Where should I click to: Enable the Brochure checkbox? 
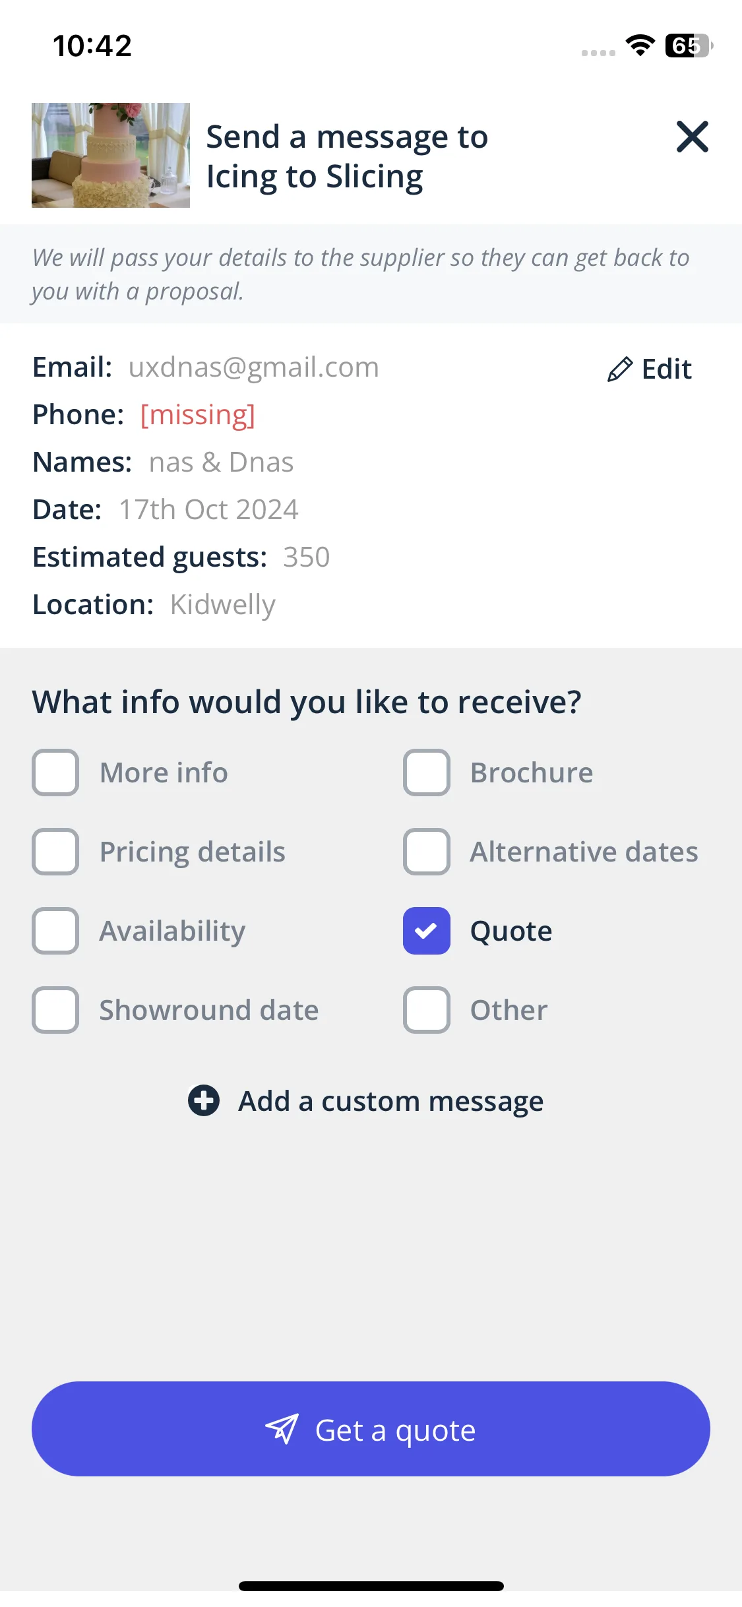point(427,772)
